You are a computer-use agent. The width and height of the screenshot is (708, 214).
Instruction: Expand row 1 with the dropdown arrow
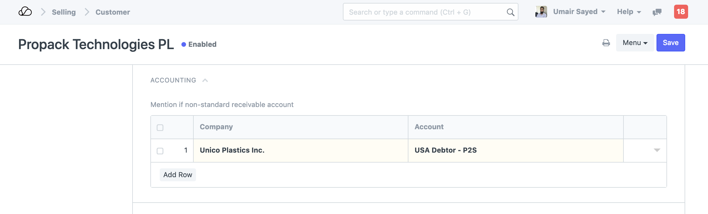click(x=657, y=150)
